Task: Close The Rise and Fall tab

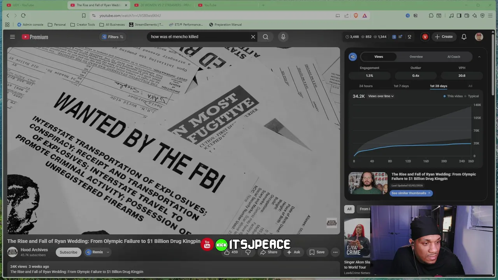Action: pyautogui.click(x=126, y=5)
